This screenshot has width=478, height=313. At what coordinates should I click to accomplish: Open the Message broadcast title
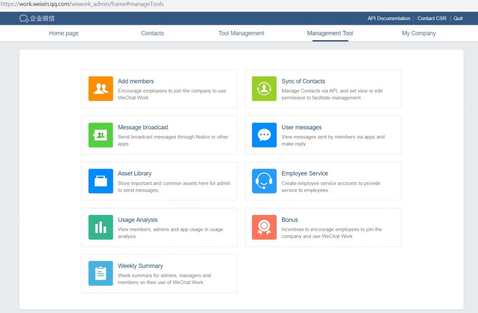pyautogui.click(x=143, y=127)
